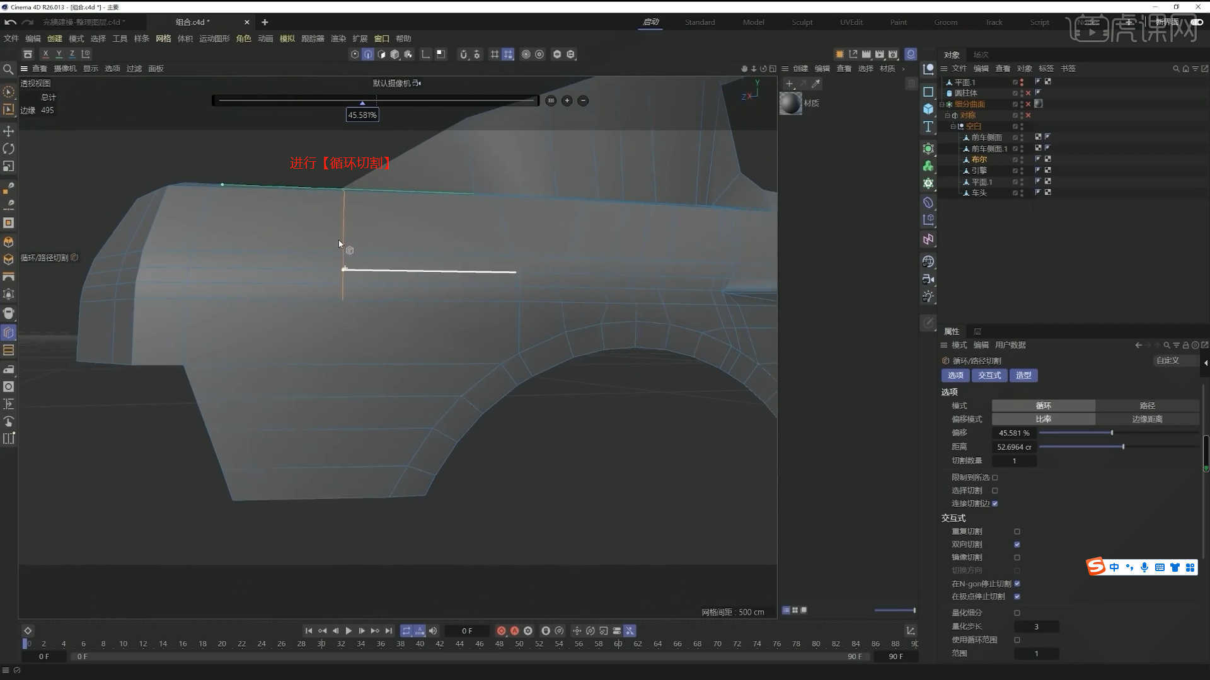The image size is (1210, 680).
Task: Select the 交互式 attribute tab button
Action: [989, 375]
